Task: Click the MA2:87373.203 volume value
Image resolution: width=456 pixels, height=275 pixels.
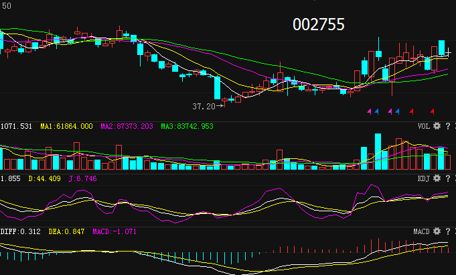Action: click(127, 126)
